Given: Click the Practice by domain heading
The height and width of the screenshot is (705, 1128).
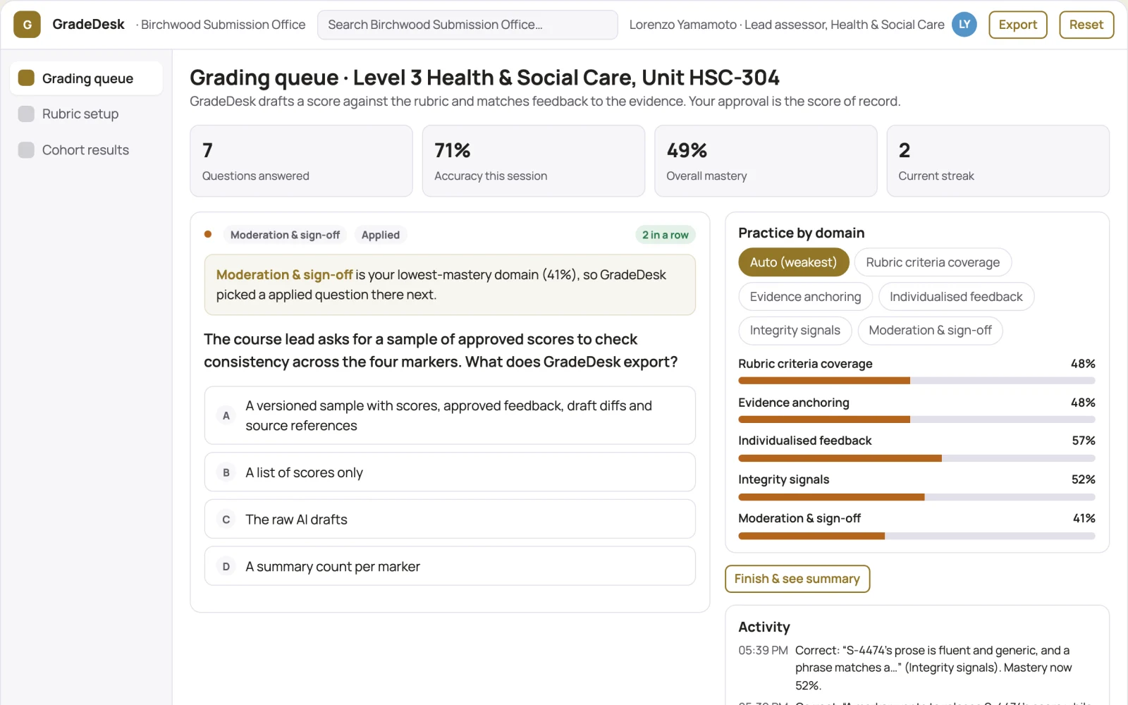Looking at the screenshot, I should [x=801, y=233].
